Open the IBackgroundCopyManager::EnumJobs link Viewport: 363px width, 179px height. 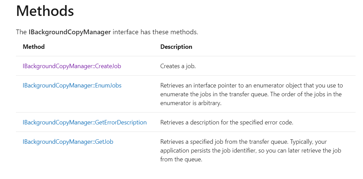72,85
